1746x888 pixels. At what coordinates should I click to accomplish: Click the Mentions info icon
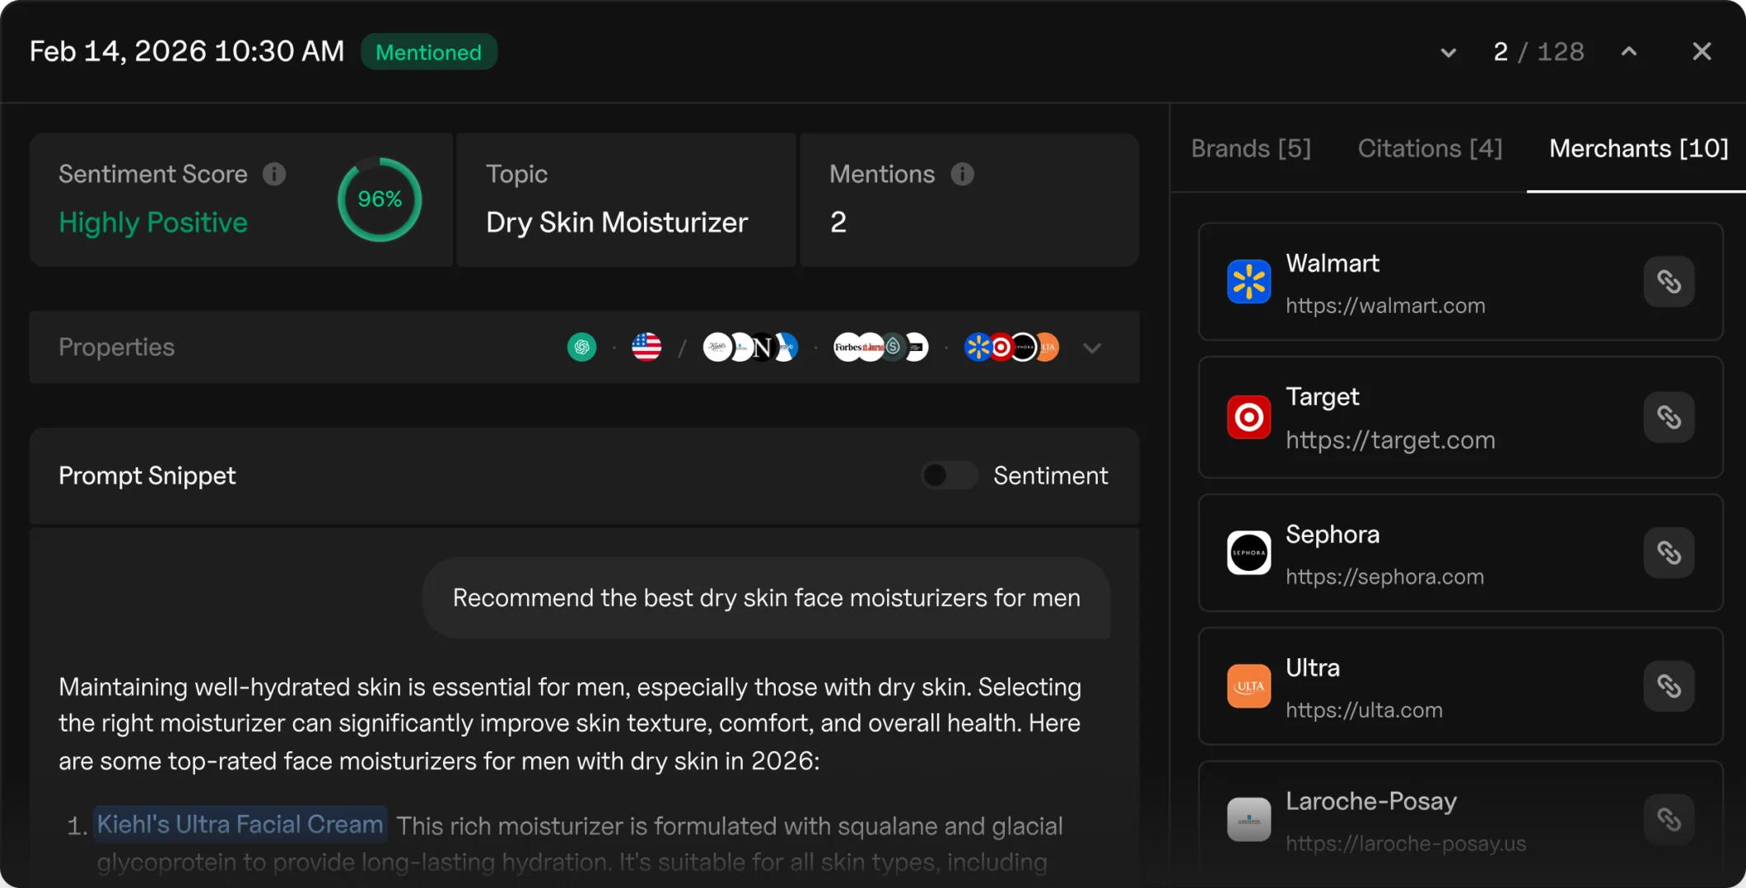[x=962, y=174]
